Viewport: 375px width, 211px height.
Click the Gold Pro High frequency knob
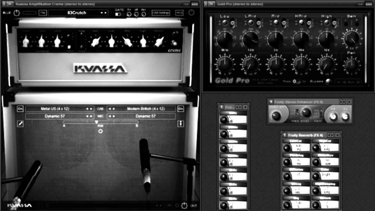[x=327, y=40]
